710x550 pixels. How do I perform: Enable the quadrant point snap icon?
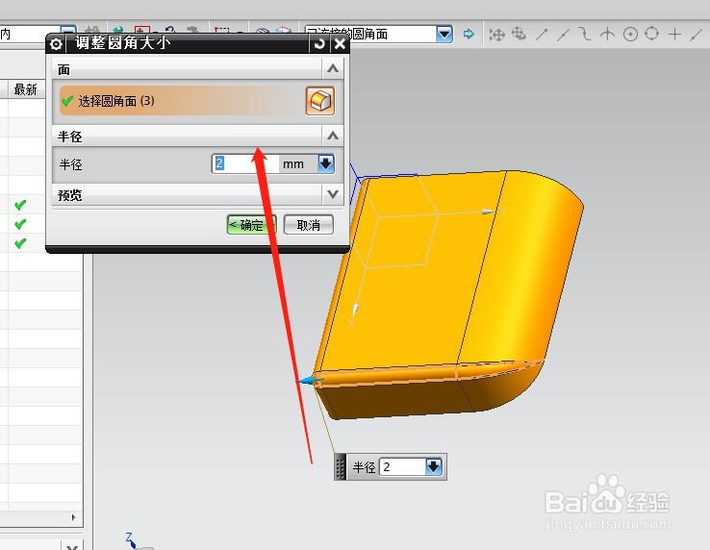click(x=652, y=34)
